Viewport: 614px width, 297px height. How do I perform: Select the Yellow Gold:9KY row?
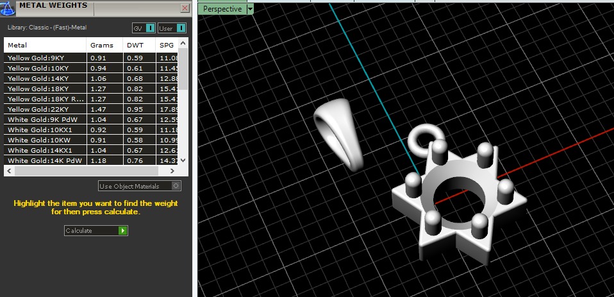91,58
